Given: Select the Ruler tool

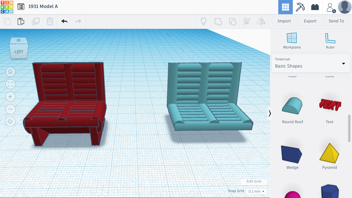Looking at the screenshot, I should pyautogui.click(x=330, y=41).
